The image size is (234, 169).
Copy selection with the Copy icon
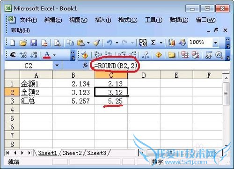coord(70,43)
